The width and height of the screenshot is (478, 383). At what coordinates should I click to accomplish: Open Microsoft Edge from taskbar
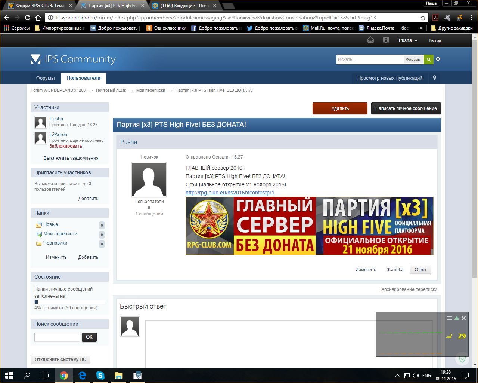coord(82,376)
